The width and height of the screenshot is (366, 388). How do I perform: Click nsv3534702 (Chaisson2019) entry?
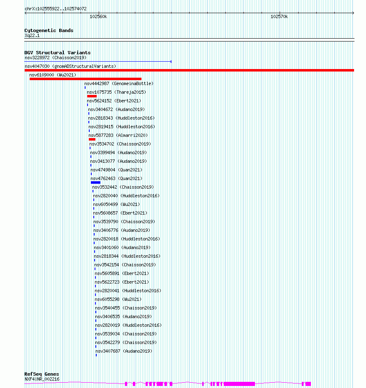[x=120, y=144]
